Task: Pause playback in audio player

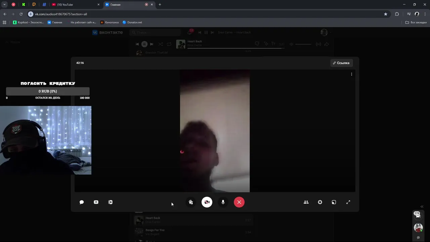Action: tap(144, 44)
